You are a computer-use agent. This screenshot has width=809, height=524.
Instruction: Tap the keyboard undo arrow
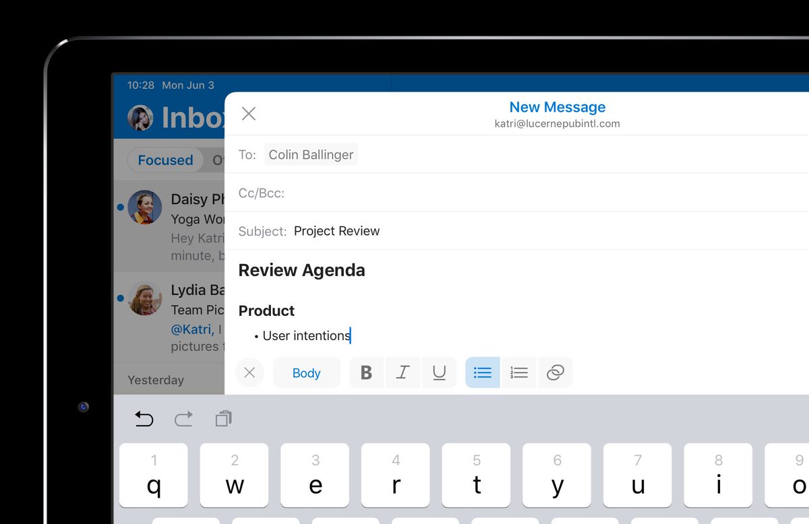(144, 419)
